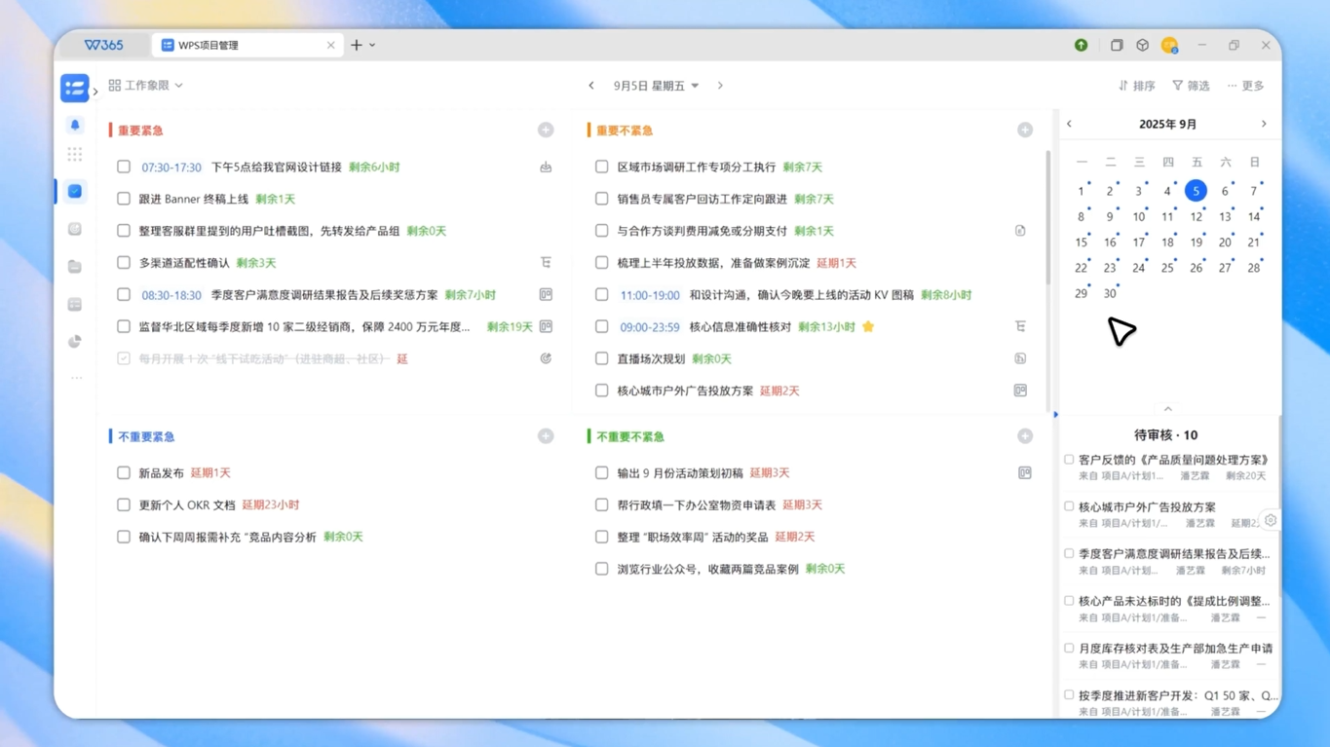The height and width of the screenshot is (747, 1330).
Task: Click the 筛选 filter button
Action: (x=1191, y=86)
